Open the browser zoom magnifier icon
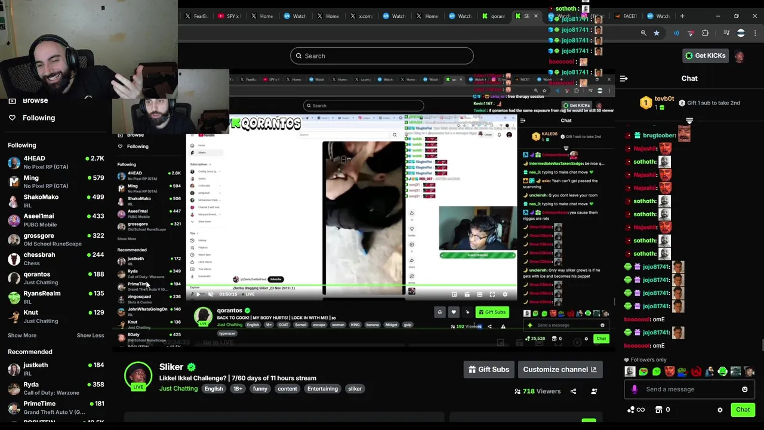This screenshot has width=764, height=430. pos(643,33)
